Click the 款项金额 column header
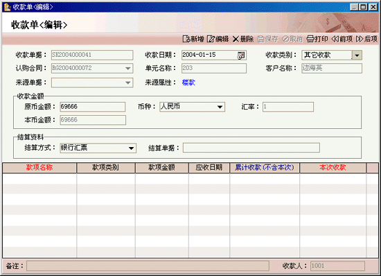This screenshot has height=276, width=381. [x=162, y=168]
